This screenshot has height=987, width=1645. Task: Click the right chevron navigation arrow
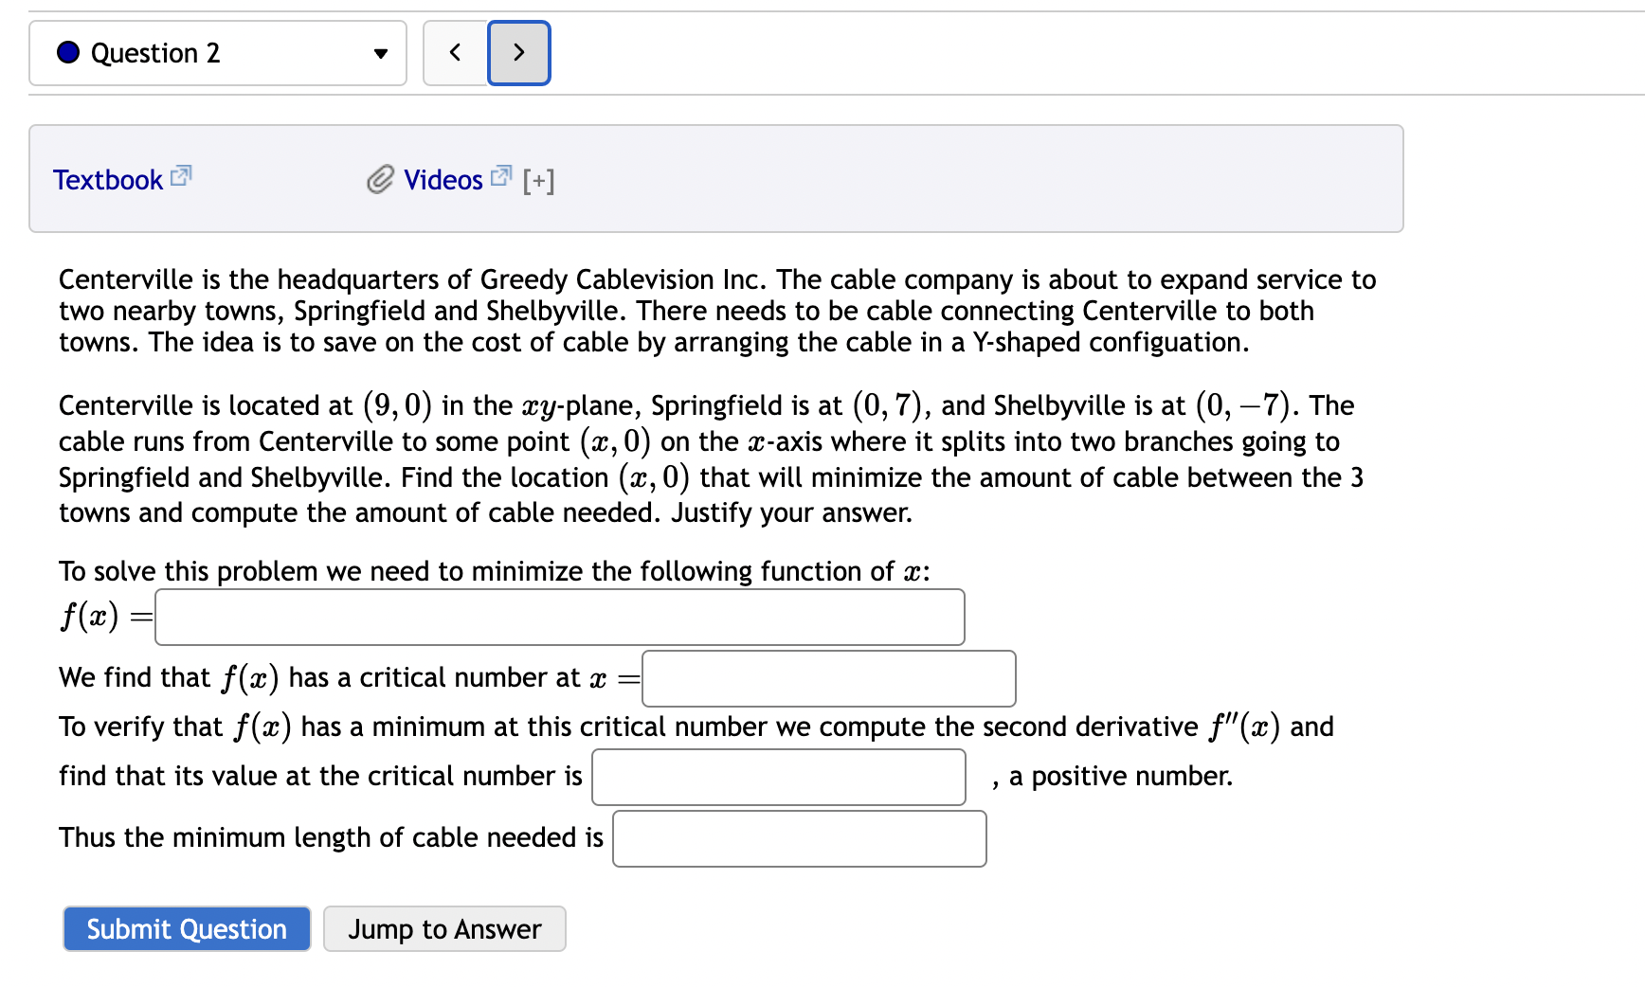point(518,53)
